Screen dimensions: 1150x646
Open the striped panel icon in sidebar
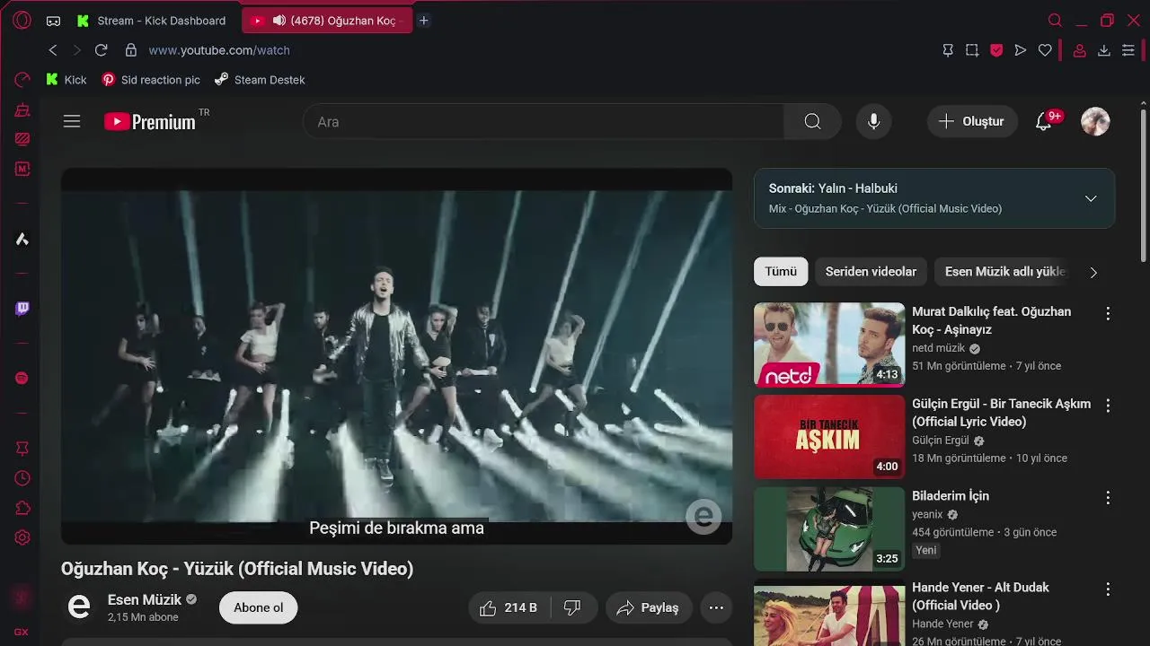(x=22, y=139)
